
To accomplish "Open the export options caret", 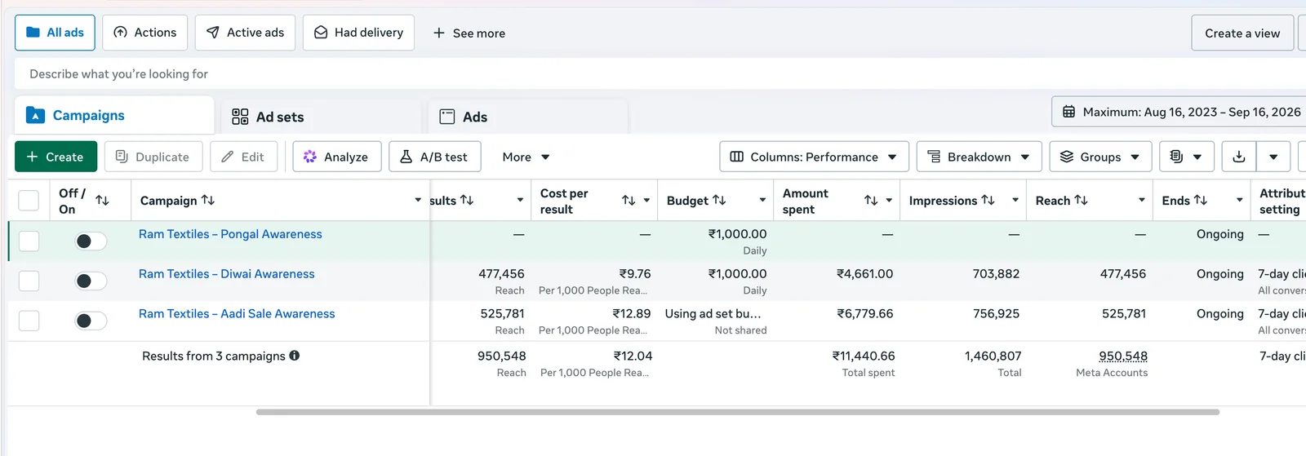I will tap(1273, 157).
